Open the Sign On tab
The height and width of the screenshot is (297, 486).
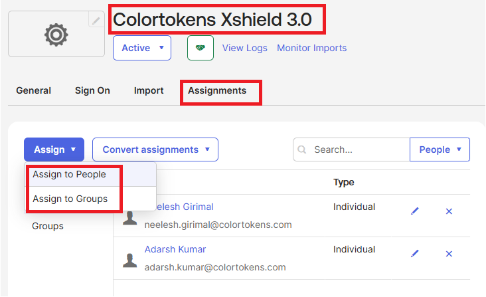pyautogui.click(x=92, y=90)
